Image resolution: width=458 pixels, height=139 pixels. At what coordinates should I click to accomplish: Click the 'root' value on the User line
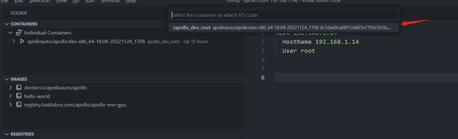click(308, 51)
